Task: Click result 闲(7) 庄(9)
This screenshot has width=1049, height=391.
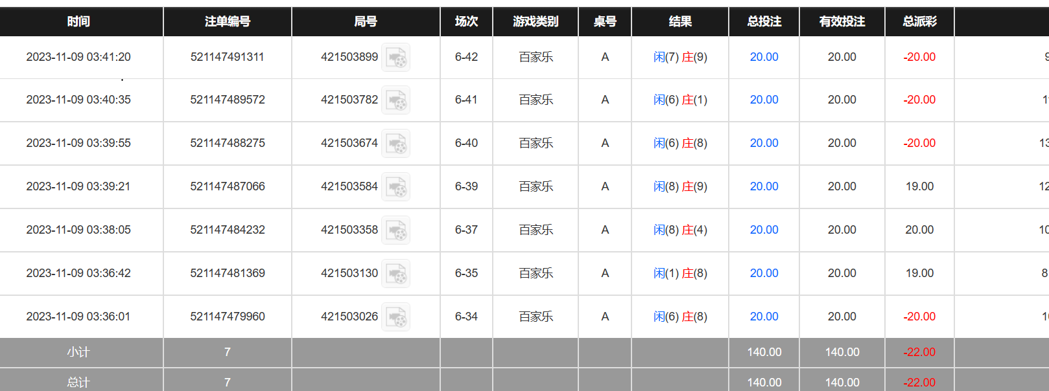Action: pyautogui.click(x=680, y=57)
